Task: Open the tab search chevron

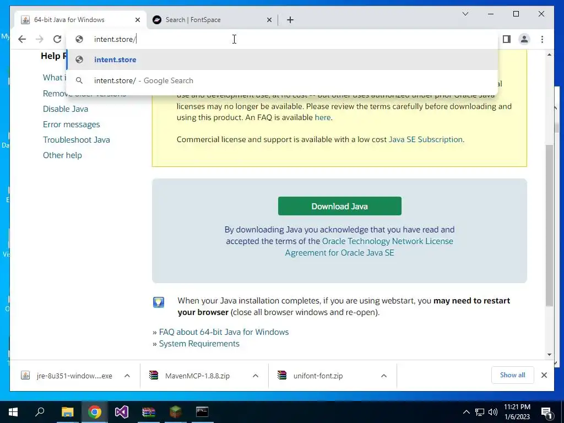Action: (x=465, y=14)
